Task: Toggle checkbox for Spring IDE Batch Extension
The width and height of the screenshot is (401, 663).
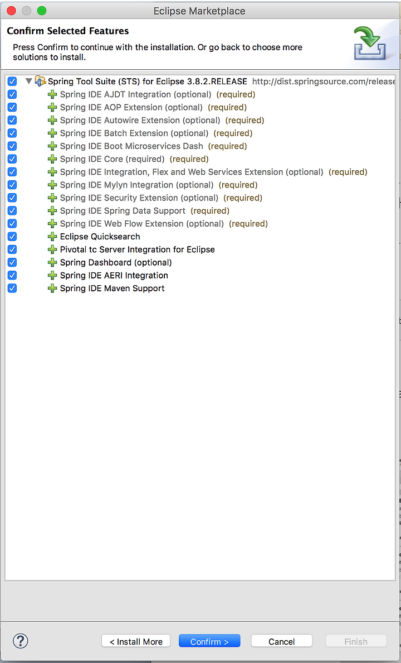Action: pos(12,133)
